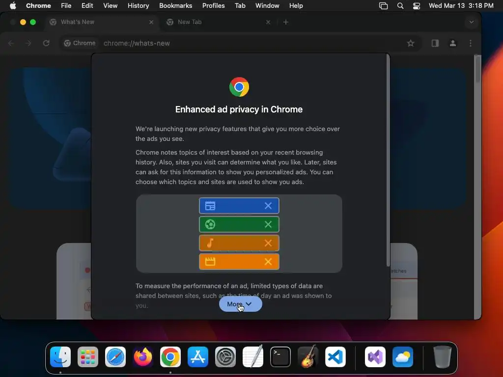Click the date and time in menu bar
Viewport: 503px width, 377px height.
pos(461,6)
